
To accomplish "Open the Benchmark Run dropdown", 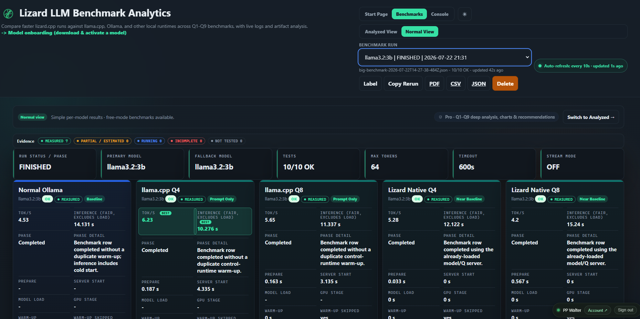I will pos(445,57).
